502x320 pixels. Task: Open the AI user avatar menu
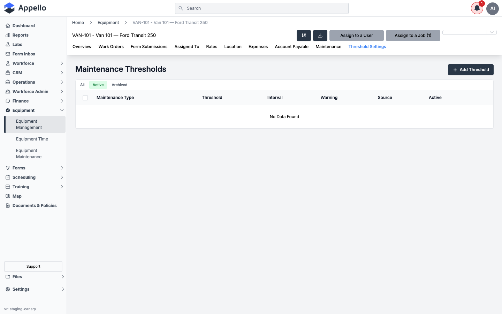pyautogui.click(x=493, y=8)
